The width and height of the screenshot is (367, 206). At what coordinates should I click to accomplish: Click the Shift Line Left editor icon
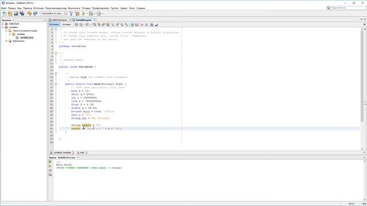132,25
